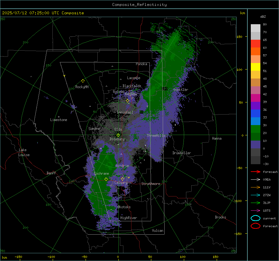Click the asterisk marker above Limestone
The width and height of the screenshot is (279, 261).
(59, 117)
